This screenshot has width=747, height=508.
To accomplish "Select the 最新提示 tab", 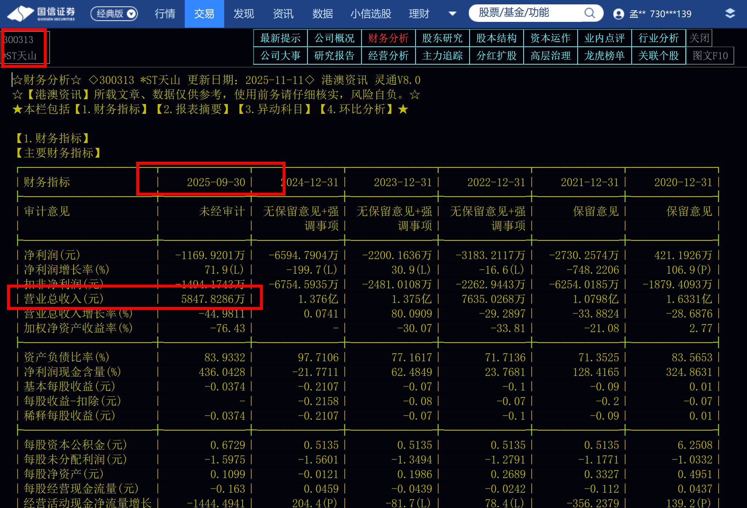I will 280,38.
